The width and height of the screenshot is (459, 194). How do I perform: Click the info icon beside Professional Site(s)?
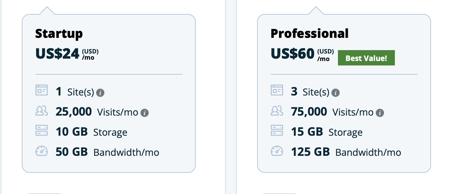336,92
